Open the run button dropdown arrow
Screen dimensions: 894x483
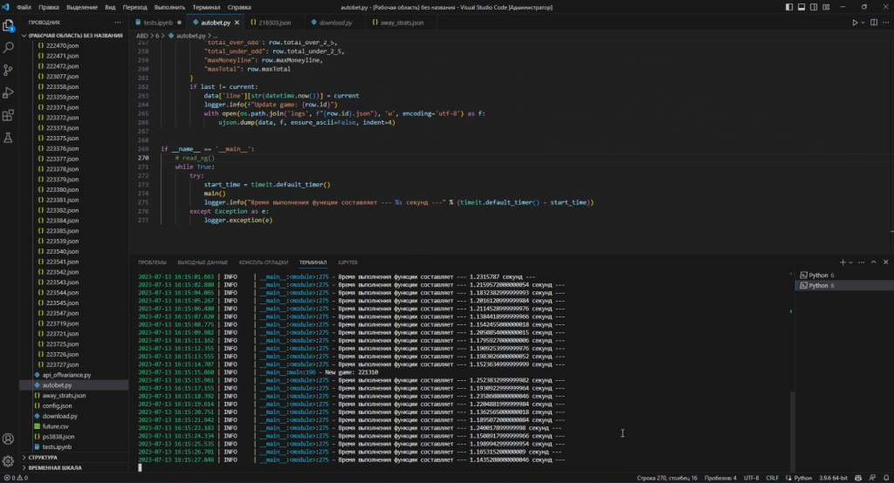click(863, 22)
